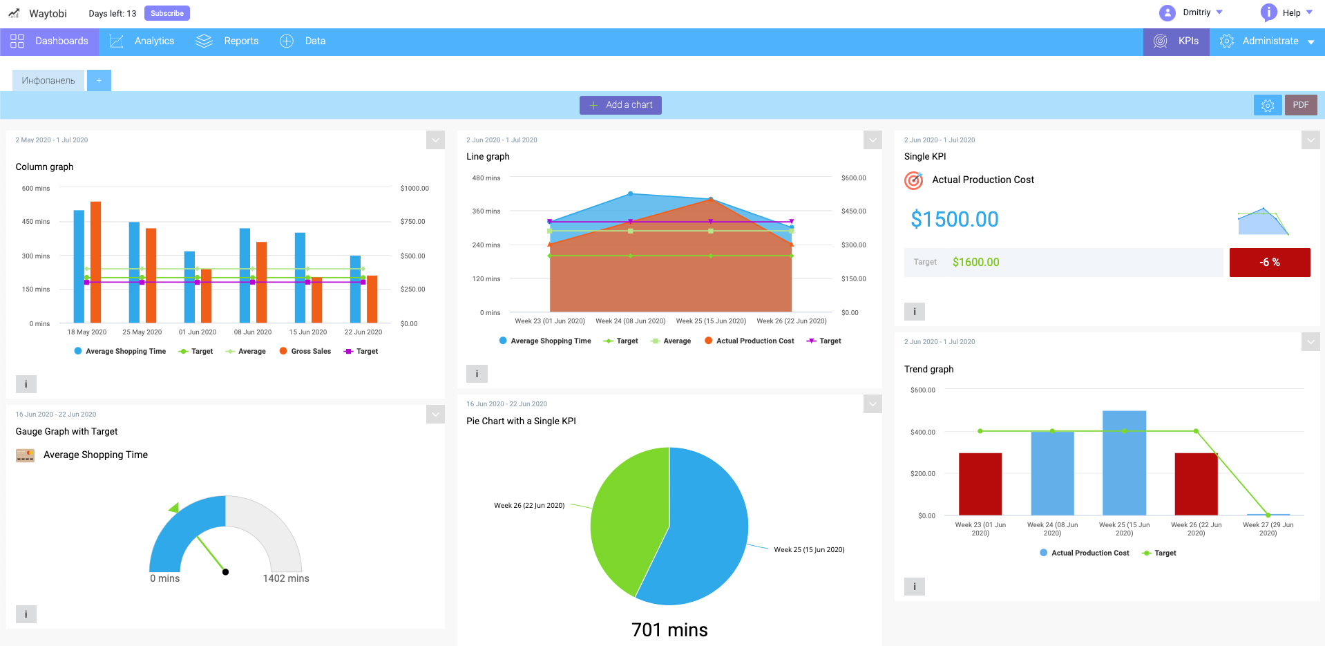Expand the Column graph options menu
Viewport: 1325px width, 646px height.
435,140
